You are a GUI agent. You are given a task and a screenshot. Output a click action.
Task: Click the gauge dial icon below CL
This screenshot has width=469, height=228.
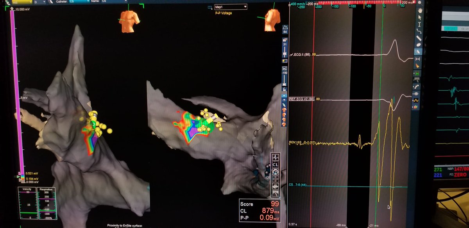pyautogui.click(x=276, y=172)
